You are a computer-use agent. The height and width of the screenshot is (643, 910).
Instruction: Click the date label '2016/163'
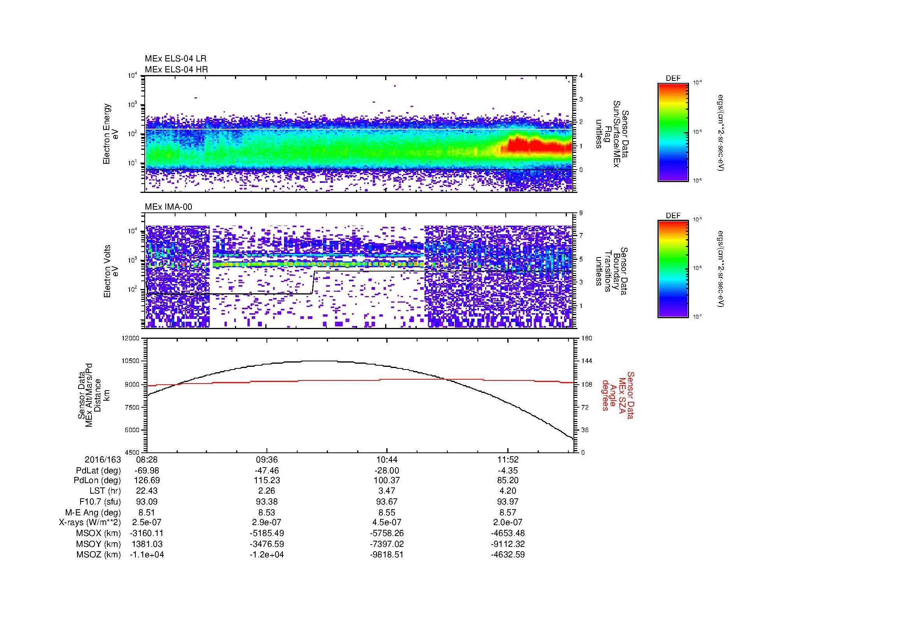[103, 459]
